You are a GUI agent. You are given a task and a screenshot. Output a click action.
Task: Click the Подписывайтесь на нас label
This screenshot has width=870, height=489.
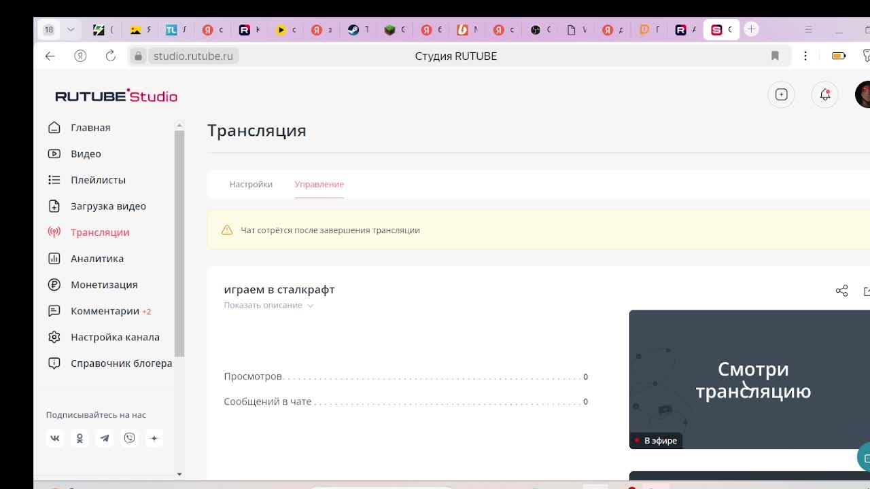[x=96, y=415]
